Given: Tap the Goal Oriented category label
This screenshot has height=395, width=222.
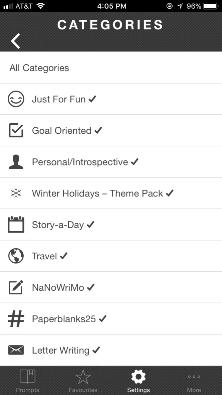Looking at the screenshot, I should click(62, 131).
